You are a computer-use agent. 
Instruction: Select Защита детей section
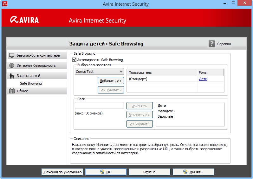(x=37, y=76)
